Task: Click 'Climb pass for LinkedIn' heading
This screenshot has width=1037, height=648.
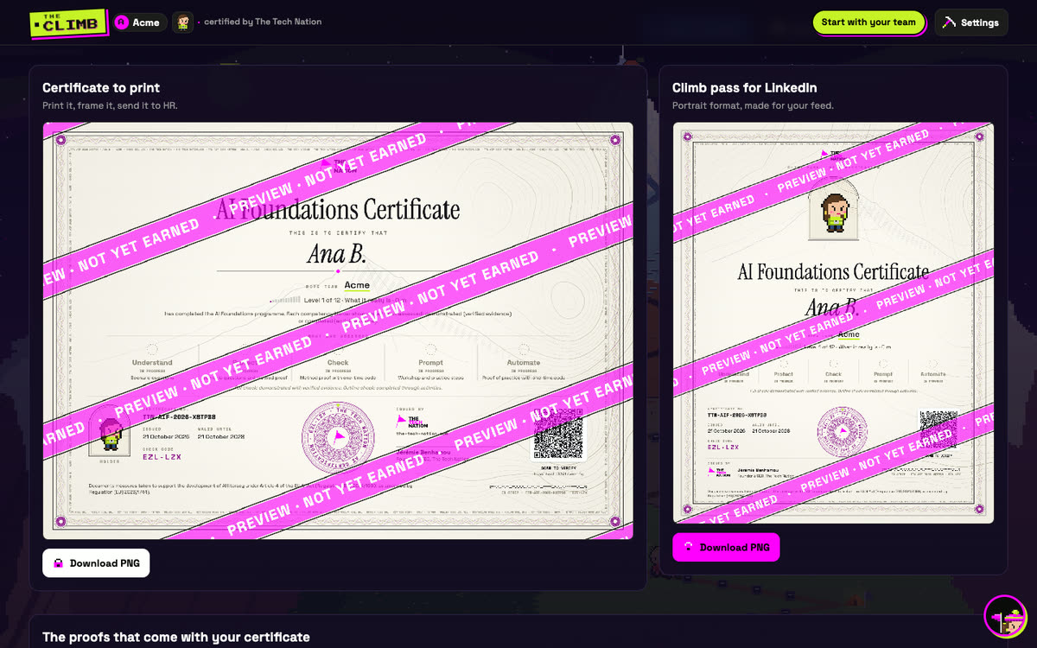Action: coord(744,87)
